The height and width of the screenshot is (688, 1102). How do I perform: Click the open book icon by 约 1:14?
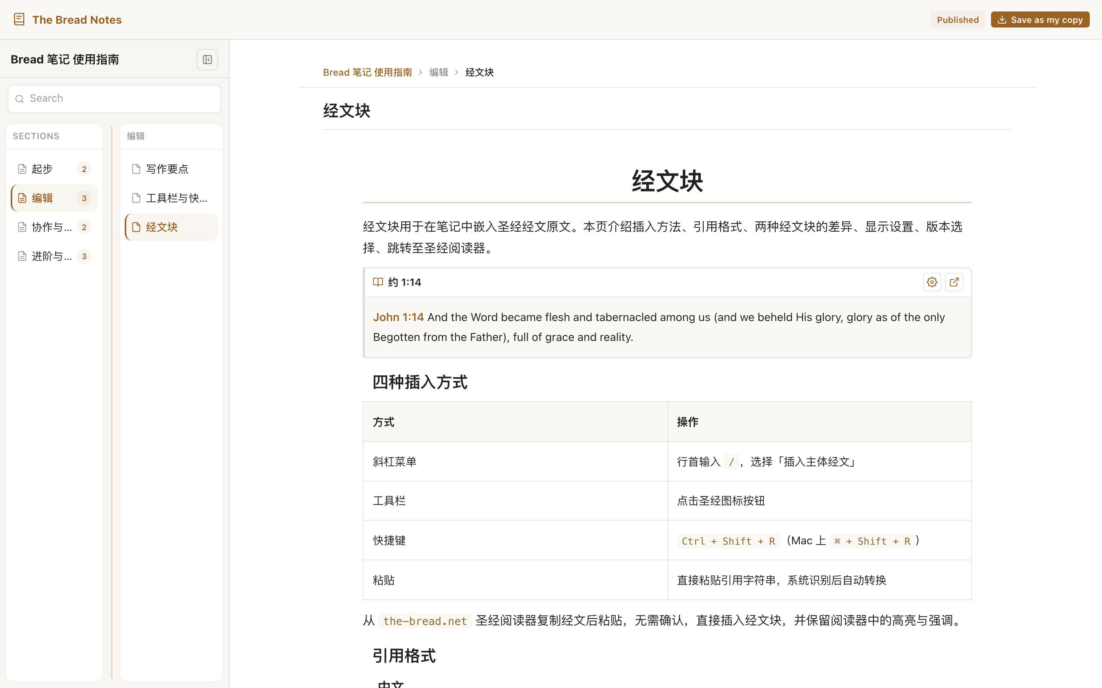378,282
